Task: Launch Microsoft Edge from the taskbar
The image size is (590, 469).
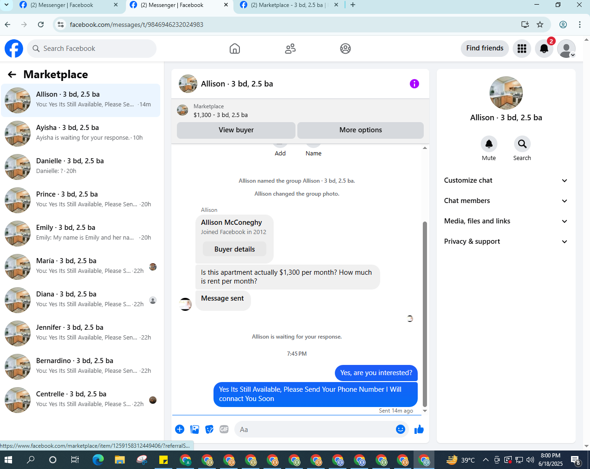Action: point(98,460)
